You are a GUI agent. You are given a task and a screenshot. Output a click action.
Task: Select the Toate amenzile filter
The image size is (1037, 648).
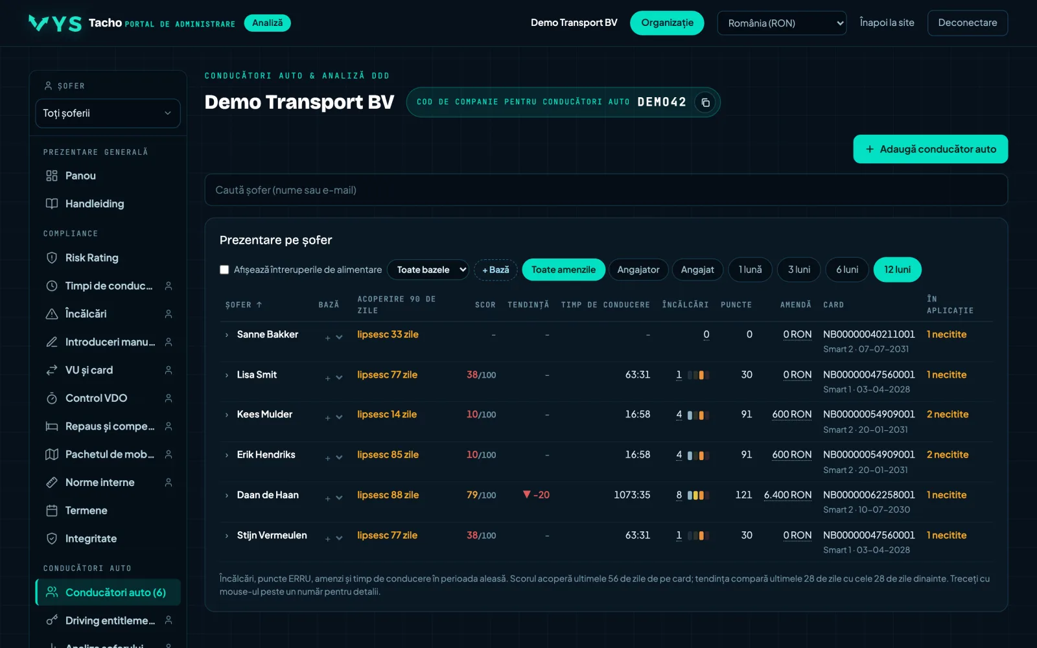563,270
